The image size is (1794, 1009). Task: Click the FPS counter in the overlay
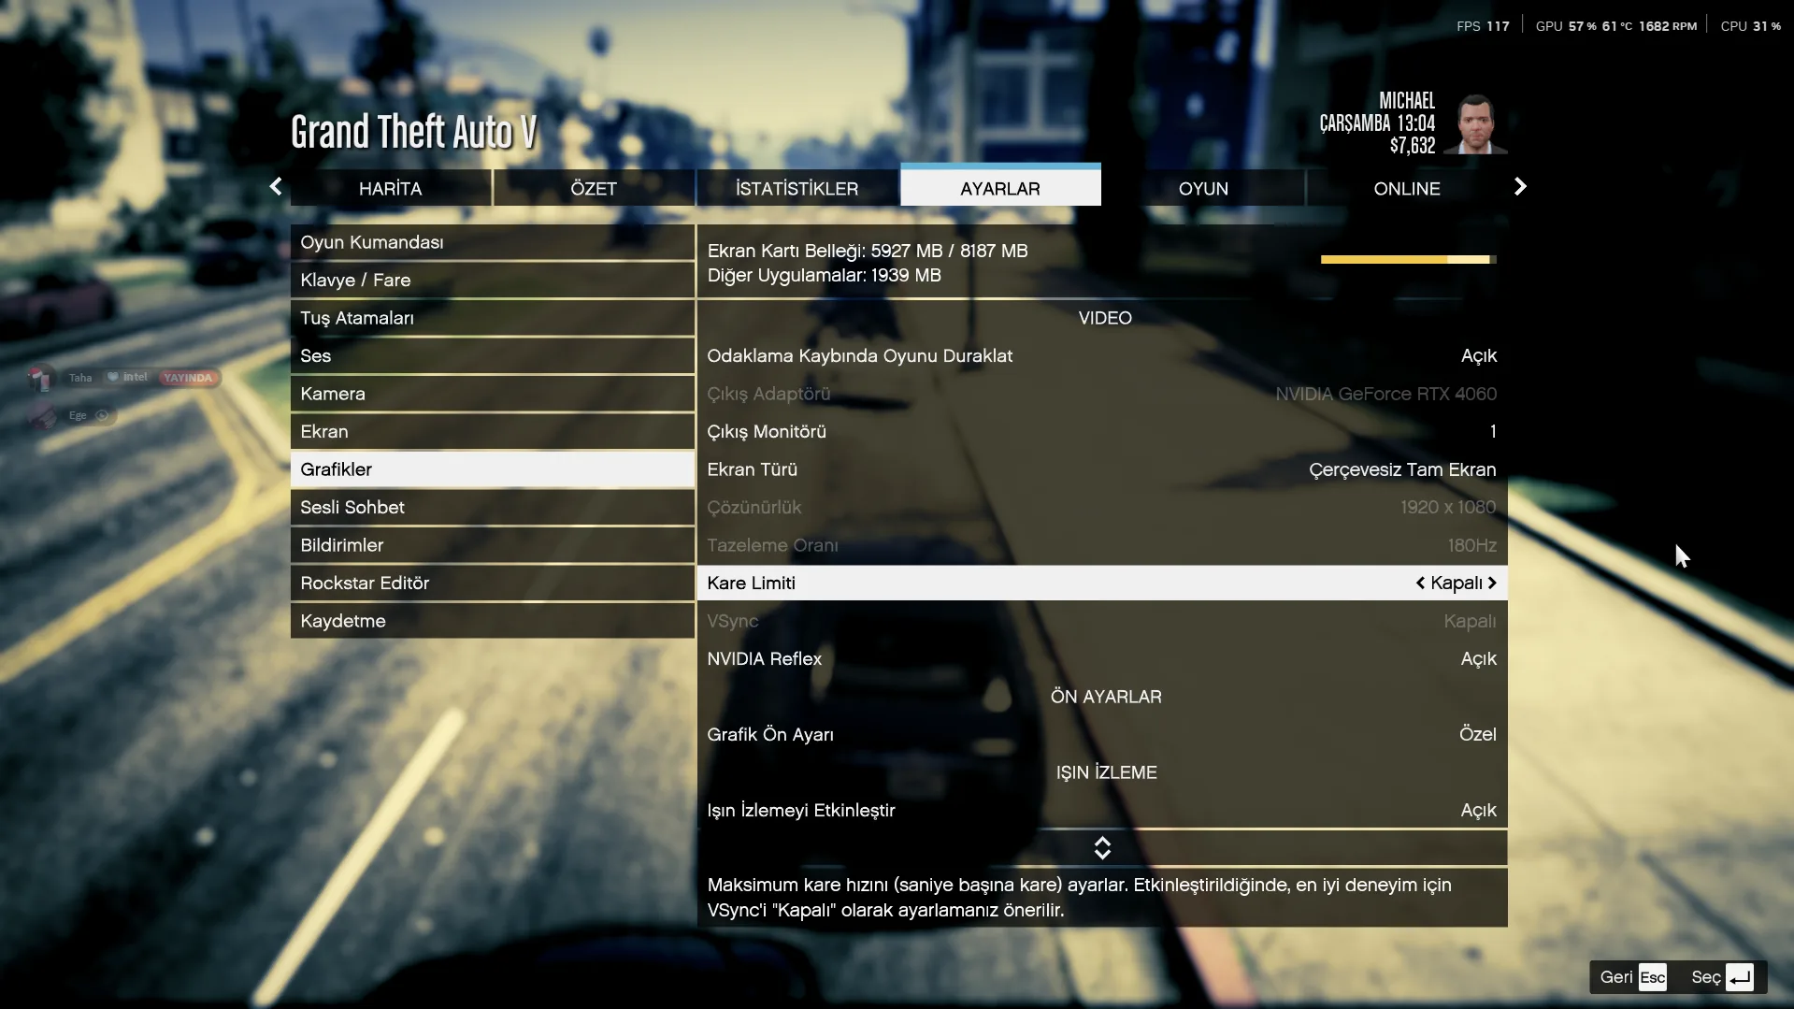click(1483, 26)
